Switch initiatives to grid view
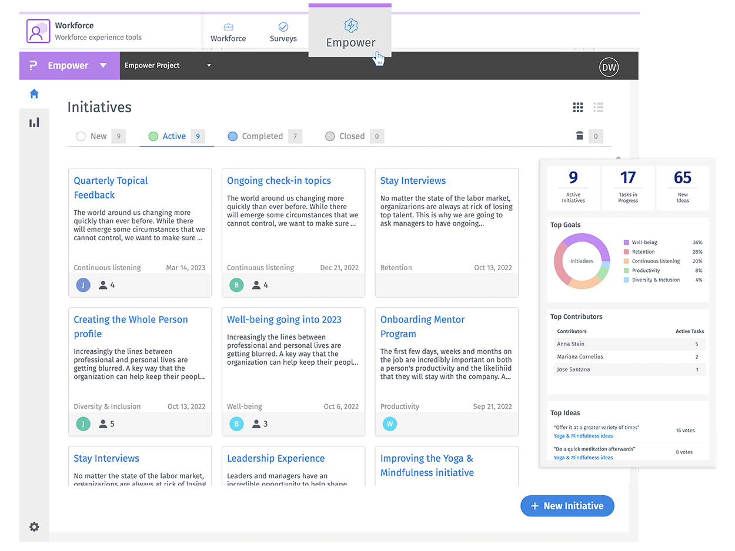The image size is (735, 551). [577, 107]
